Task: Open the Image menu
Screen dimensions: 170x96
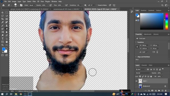Action: tap(14, 2)
